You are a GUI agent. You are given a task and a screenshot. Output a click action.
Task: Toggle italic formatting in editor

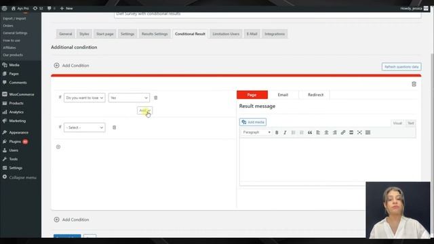(x=285, y=133)
